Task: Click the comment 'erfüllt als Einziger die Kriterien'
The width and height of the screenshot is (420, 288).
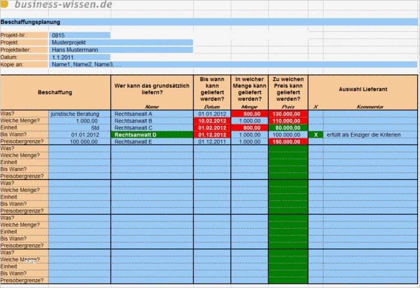Action: (x=364, y=135)
